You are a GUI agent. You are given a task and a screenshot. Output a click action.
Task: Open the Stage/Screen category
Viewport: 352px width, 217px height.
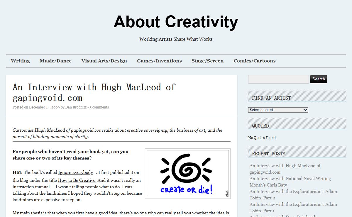pos(208,61)
